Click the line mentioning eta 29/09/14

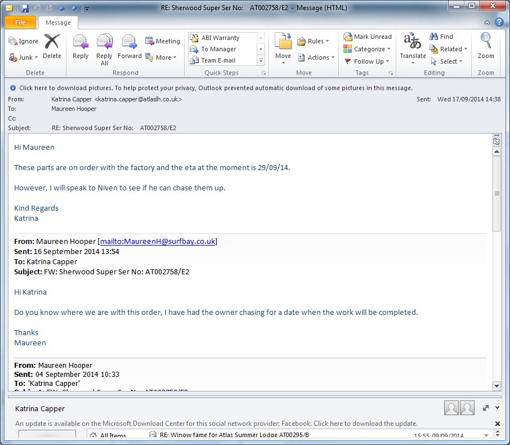(152, 168)
